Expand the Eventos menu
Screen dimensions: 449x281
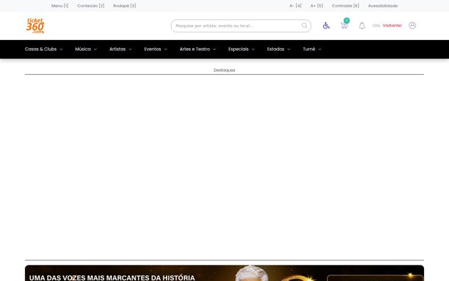click(155, 49)
